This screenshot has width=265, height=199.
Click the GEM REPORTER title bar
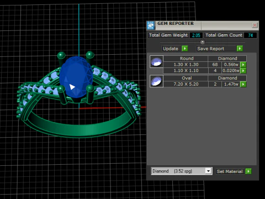tap(203, 25)
